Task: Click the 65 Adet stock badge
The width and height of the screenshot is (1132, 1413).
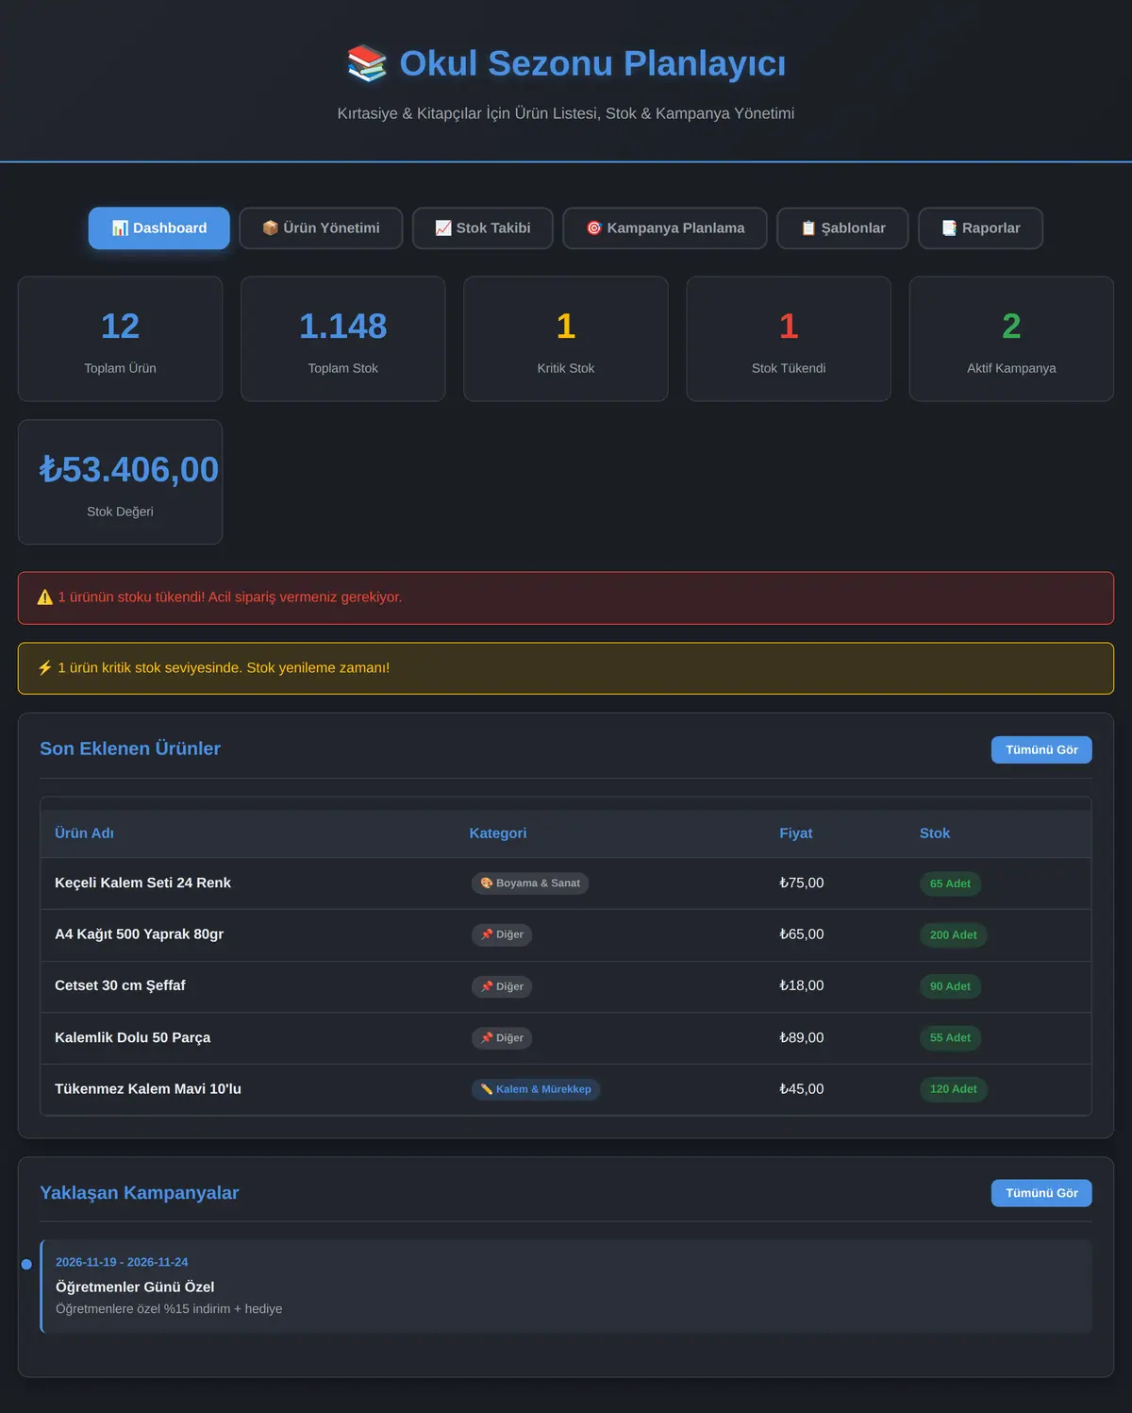Action: [x=950, y=883]
